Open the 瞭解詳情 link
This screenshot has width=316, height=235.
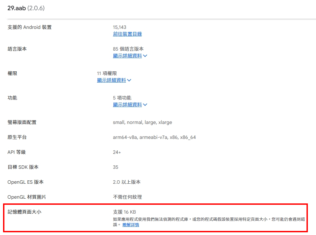click(131, 225)
